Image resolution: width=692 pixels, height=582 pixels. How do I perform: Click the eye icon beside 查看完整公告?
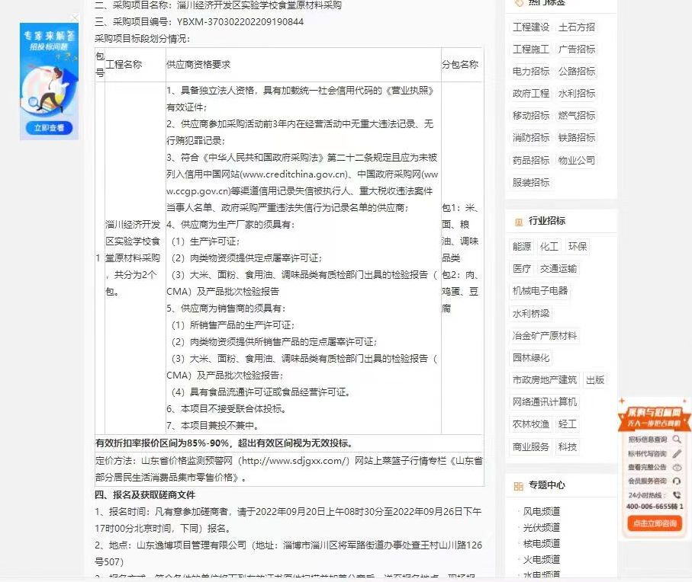(677, 467)
